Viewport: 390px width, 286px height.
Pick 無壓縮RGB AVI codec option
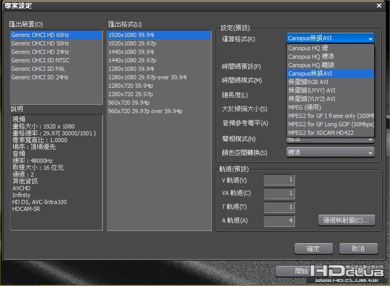pos(330,82)
